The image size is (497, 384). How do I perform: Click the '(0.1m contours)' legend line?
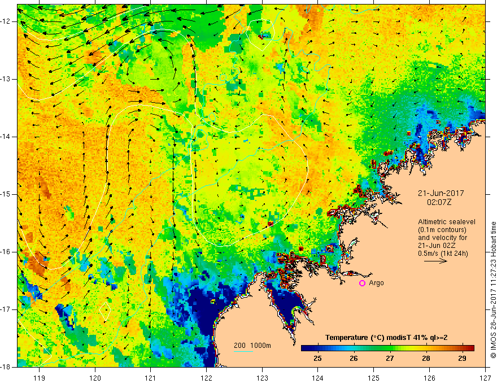point(442,230)
